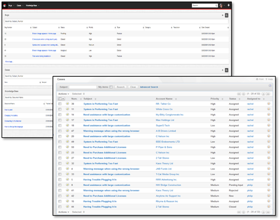Open the dropdown arrow beside the select-all checkbox

click(63, 99)
